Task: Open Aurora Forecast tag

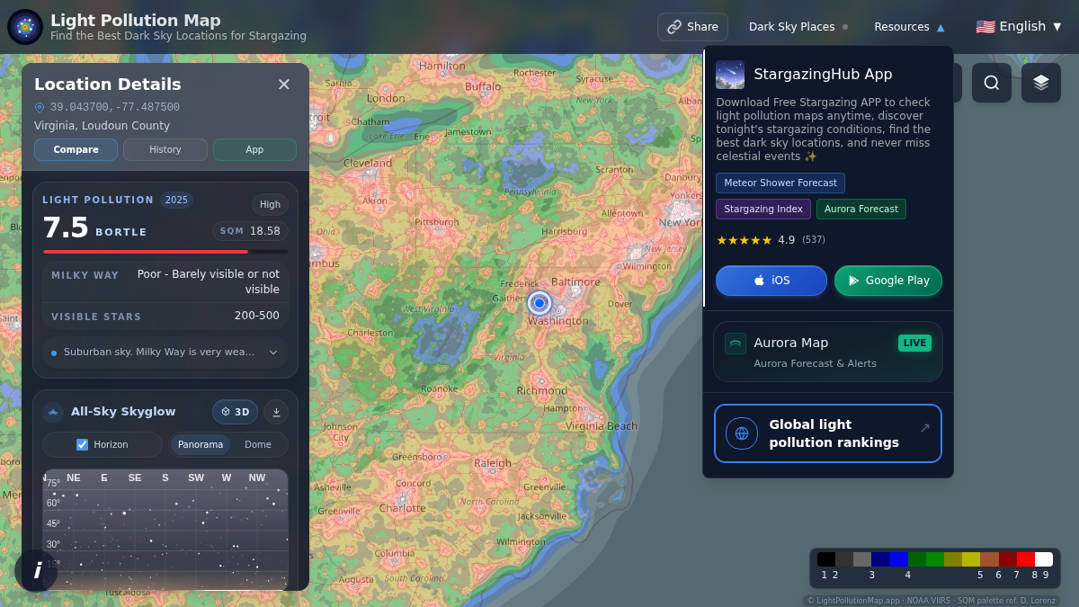Action: [x=861, y=209]
